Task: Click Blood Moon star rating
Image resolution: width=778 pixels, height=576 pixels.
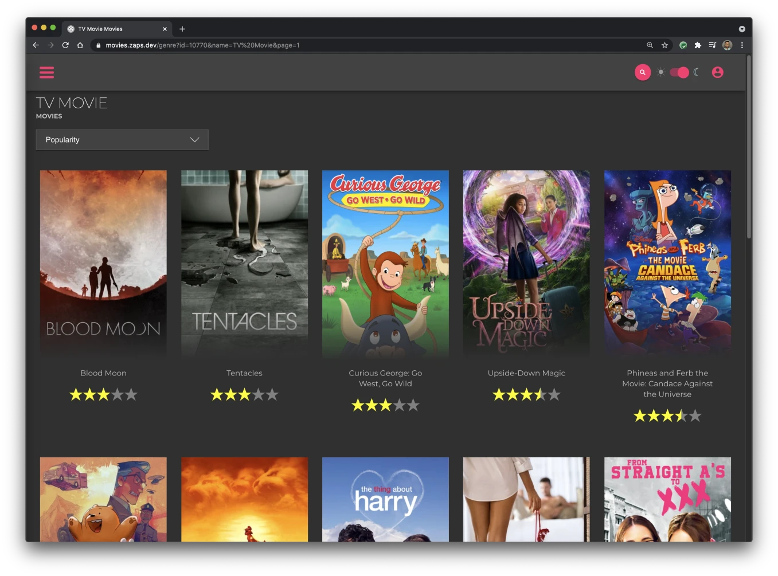Action: coord(103,394)
